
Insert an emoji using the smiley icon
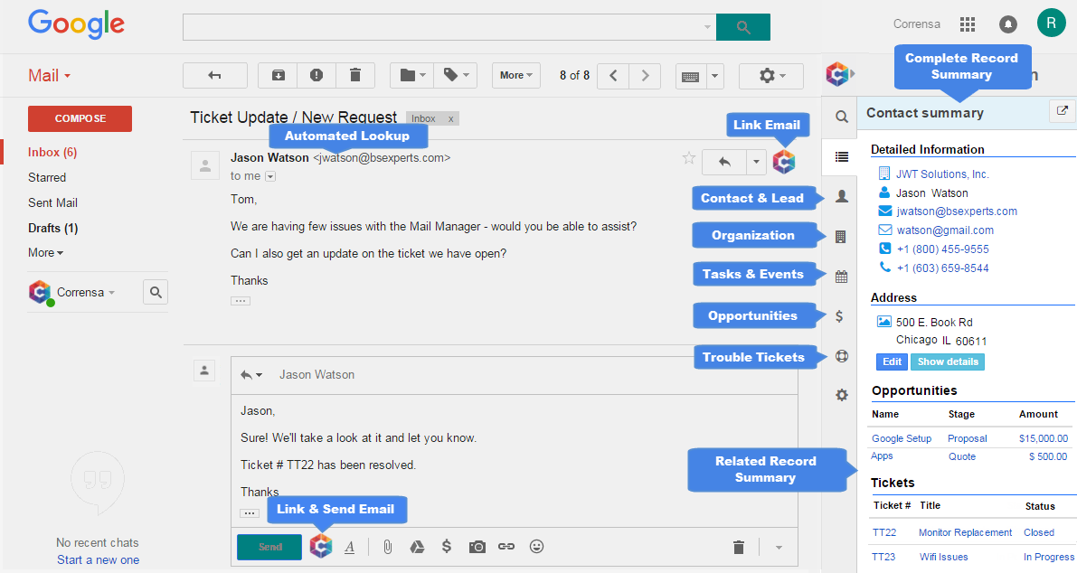(536, 546)
